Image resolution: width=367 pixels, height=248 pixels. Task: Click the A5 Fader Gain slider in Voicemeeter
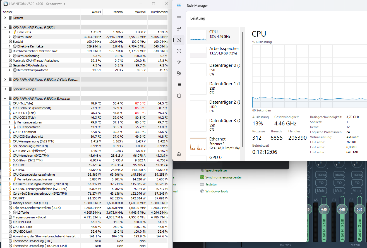(x=324, y=219)
